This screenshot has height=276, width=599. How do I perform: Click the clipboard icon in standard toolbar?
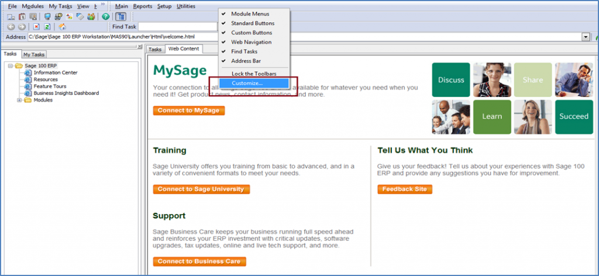(22, 17)
